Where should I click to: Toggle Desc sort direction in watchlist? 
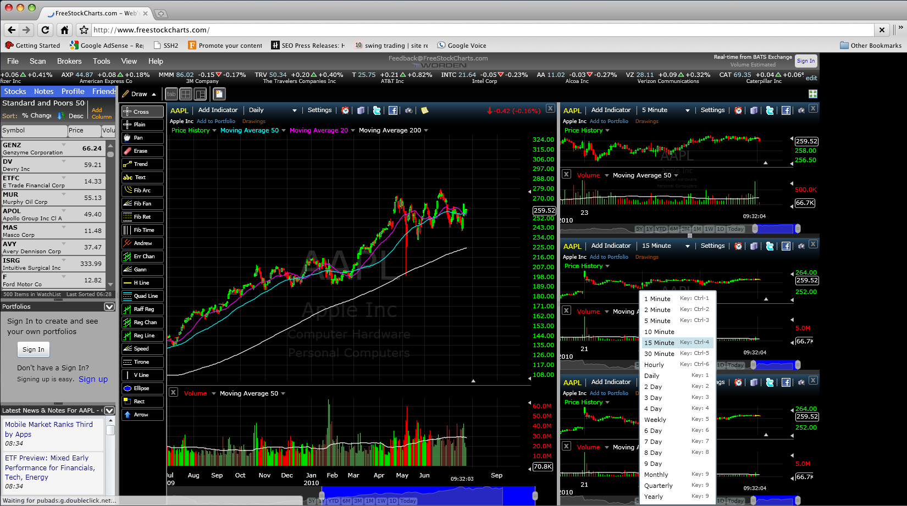pos(71,116)
